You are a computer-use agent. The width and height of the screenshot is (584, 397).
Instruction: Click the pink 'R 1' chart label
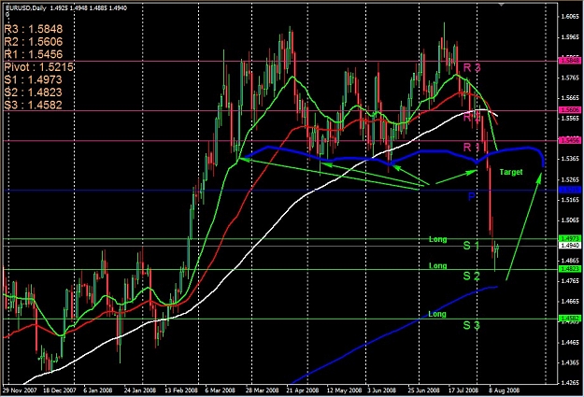(x=471, y=148)
